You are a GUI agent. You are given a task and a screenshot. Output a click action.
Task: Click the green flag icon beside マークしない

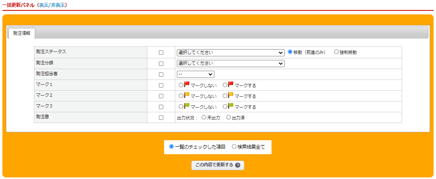coord(186,106)
